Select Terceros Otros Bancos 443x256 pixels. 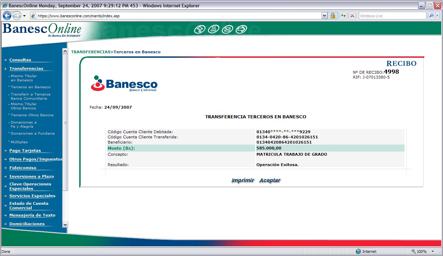click(x=32, y=115)
